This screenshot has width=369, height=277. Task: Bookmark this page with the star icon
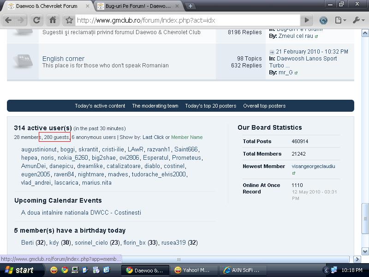pos(69,20)
